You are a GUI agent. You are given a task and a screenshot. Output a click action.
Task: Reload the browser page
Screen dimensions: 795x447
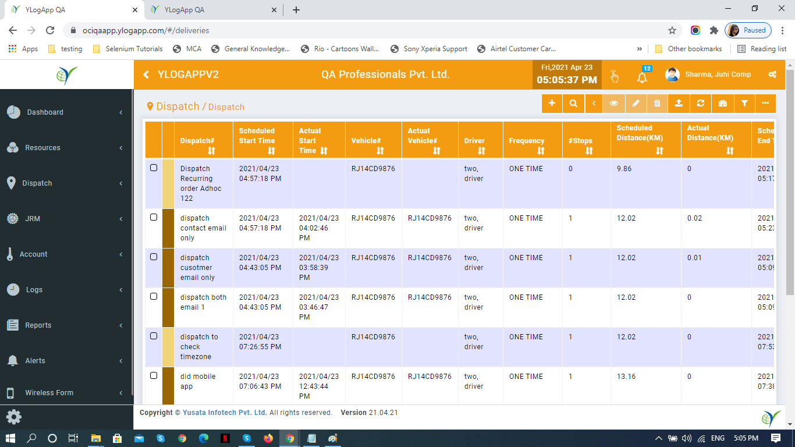[50, 30]
